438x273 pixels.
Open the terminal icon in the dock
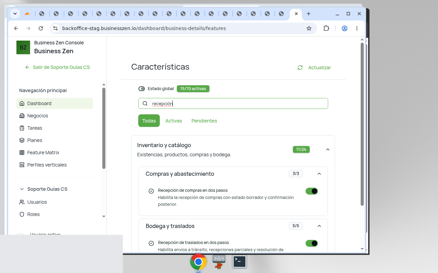pos(240,261)
